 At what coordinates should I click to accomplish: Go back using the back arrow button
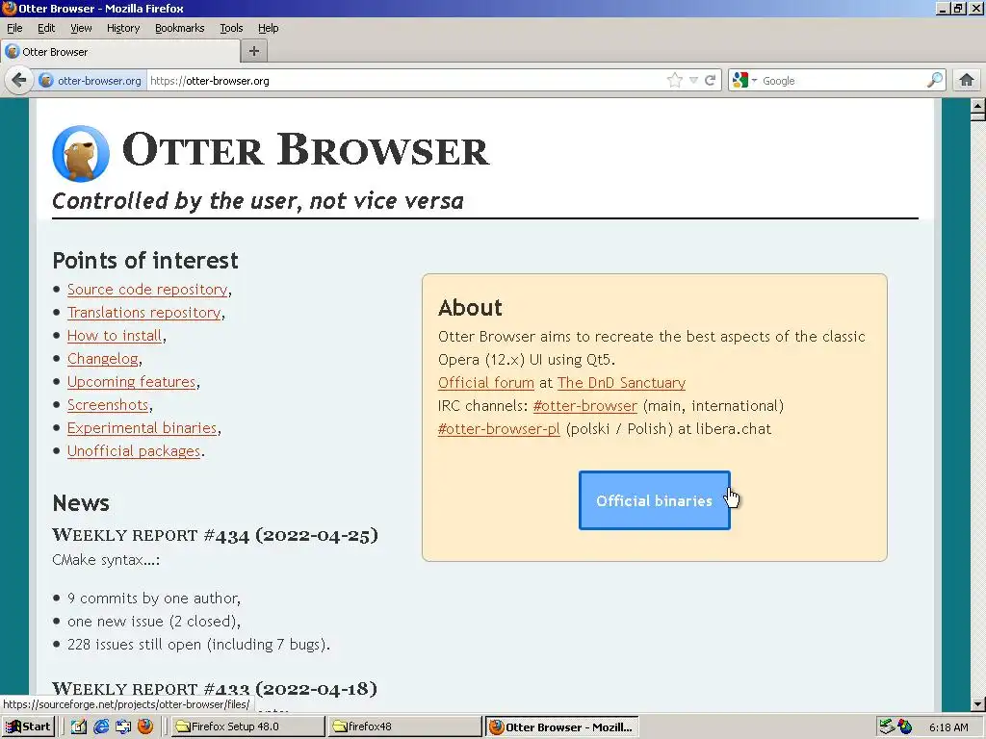pos(19,81)
